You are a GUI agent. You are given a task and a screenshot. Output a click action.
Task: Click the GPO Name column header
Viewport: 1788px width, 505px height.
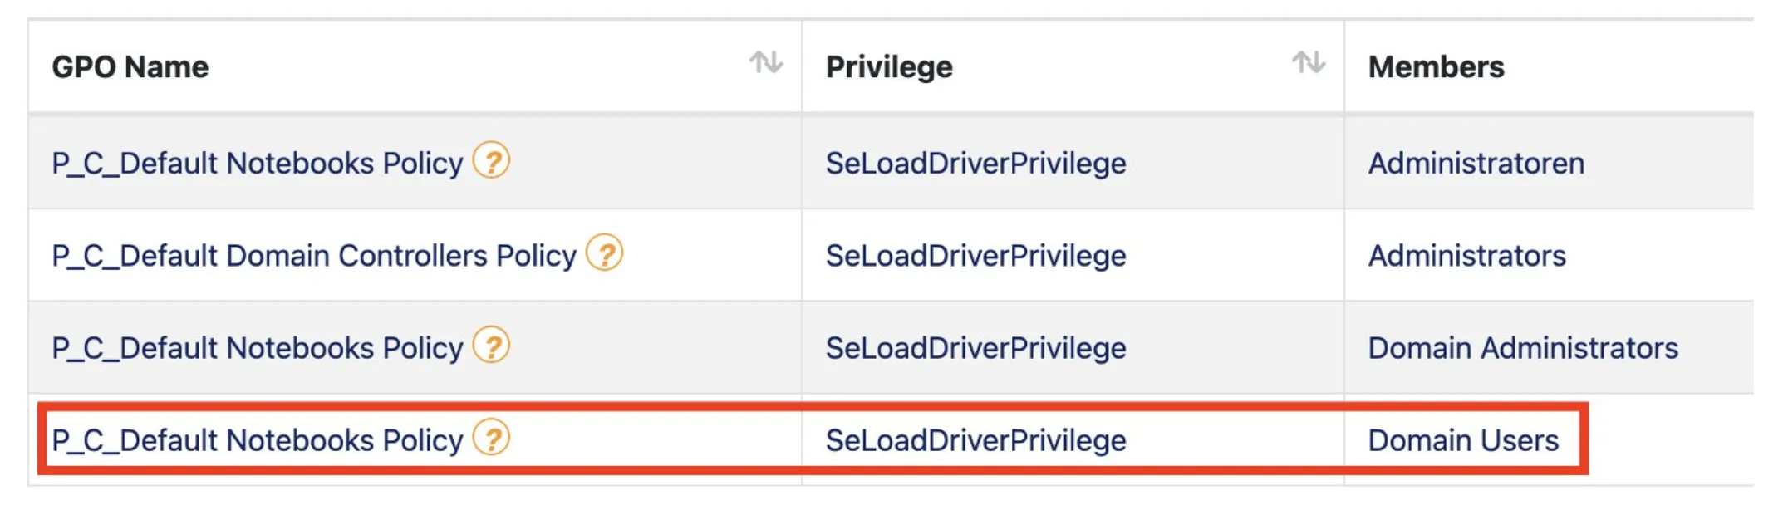point(130,67)
